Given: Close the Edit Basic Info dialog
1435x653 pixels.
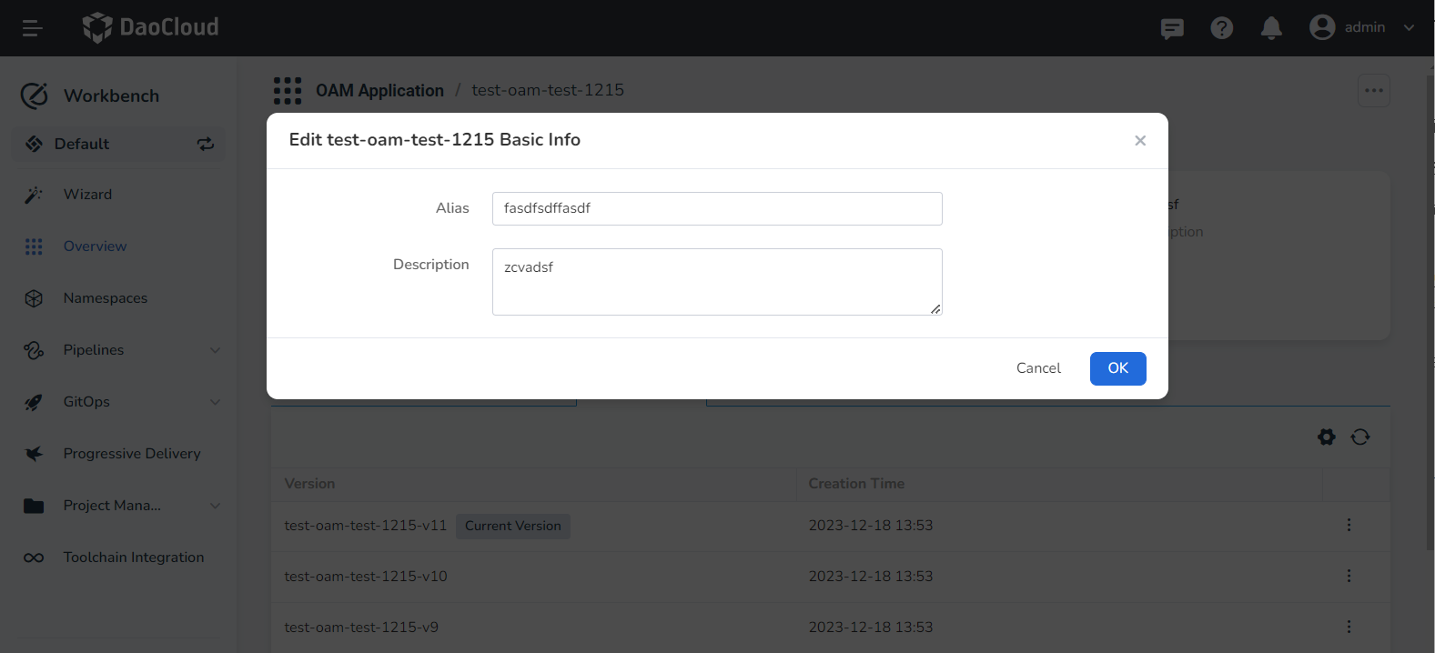Looking at the screenshot, I should pos(1140,141).
